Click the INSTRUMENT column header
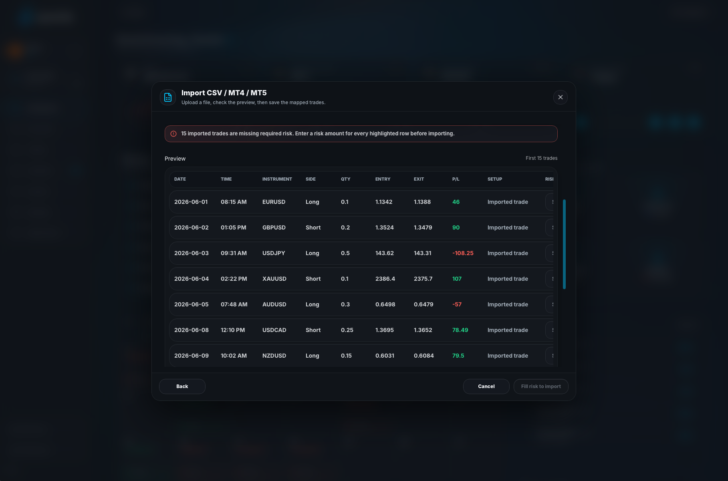The image size is (728, 481). (277, 179)
